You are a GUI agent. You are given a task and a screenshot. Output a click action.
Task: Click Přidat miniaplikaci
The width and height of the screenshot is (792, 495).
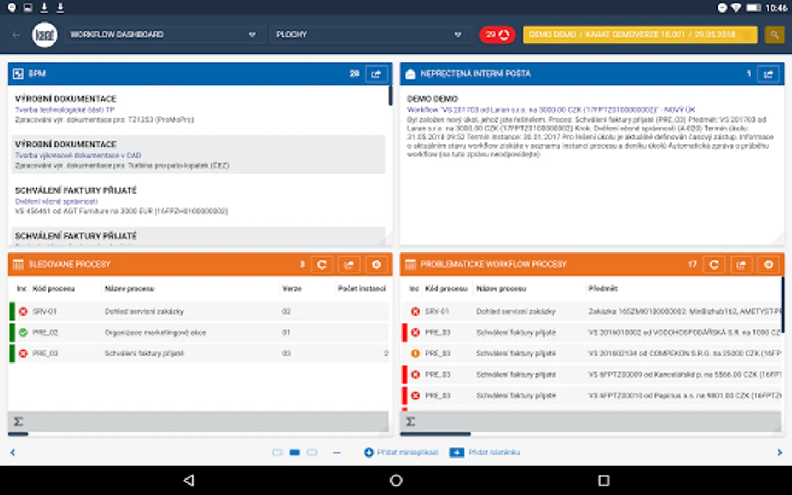click(401, 452)
